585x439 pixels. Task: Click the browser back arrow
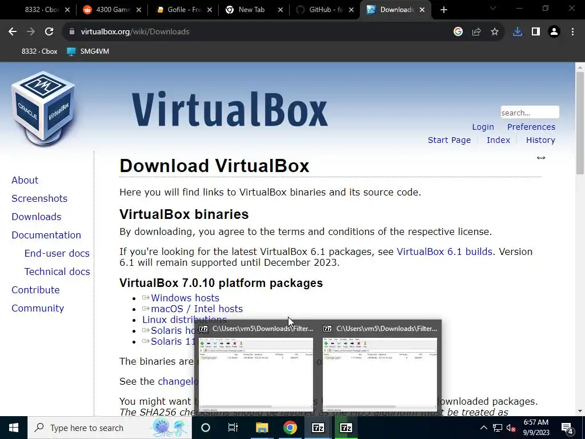13,32
